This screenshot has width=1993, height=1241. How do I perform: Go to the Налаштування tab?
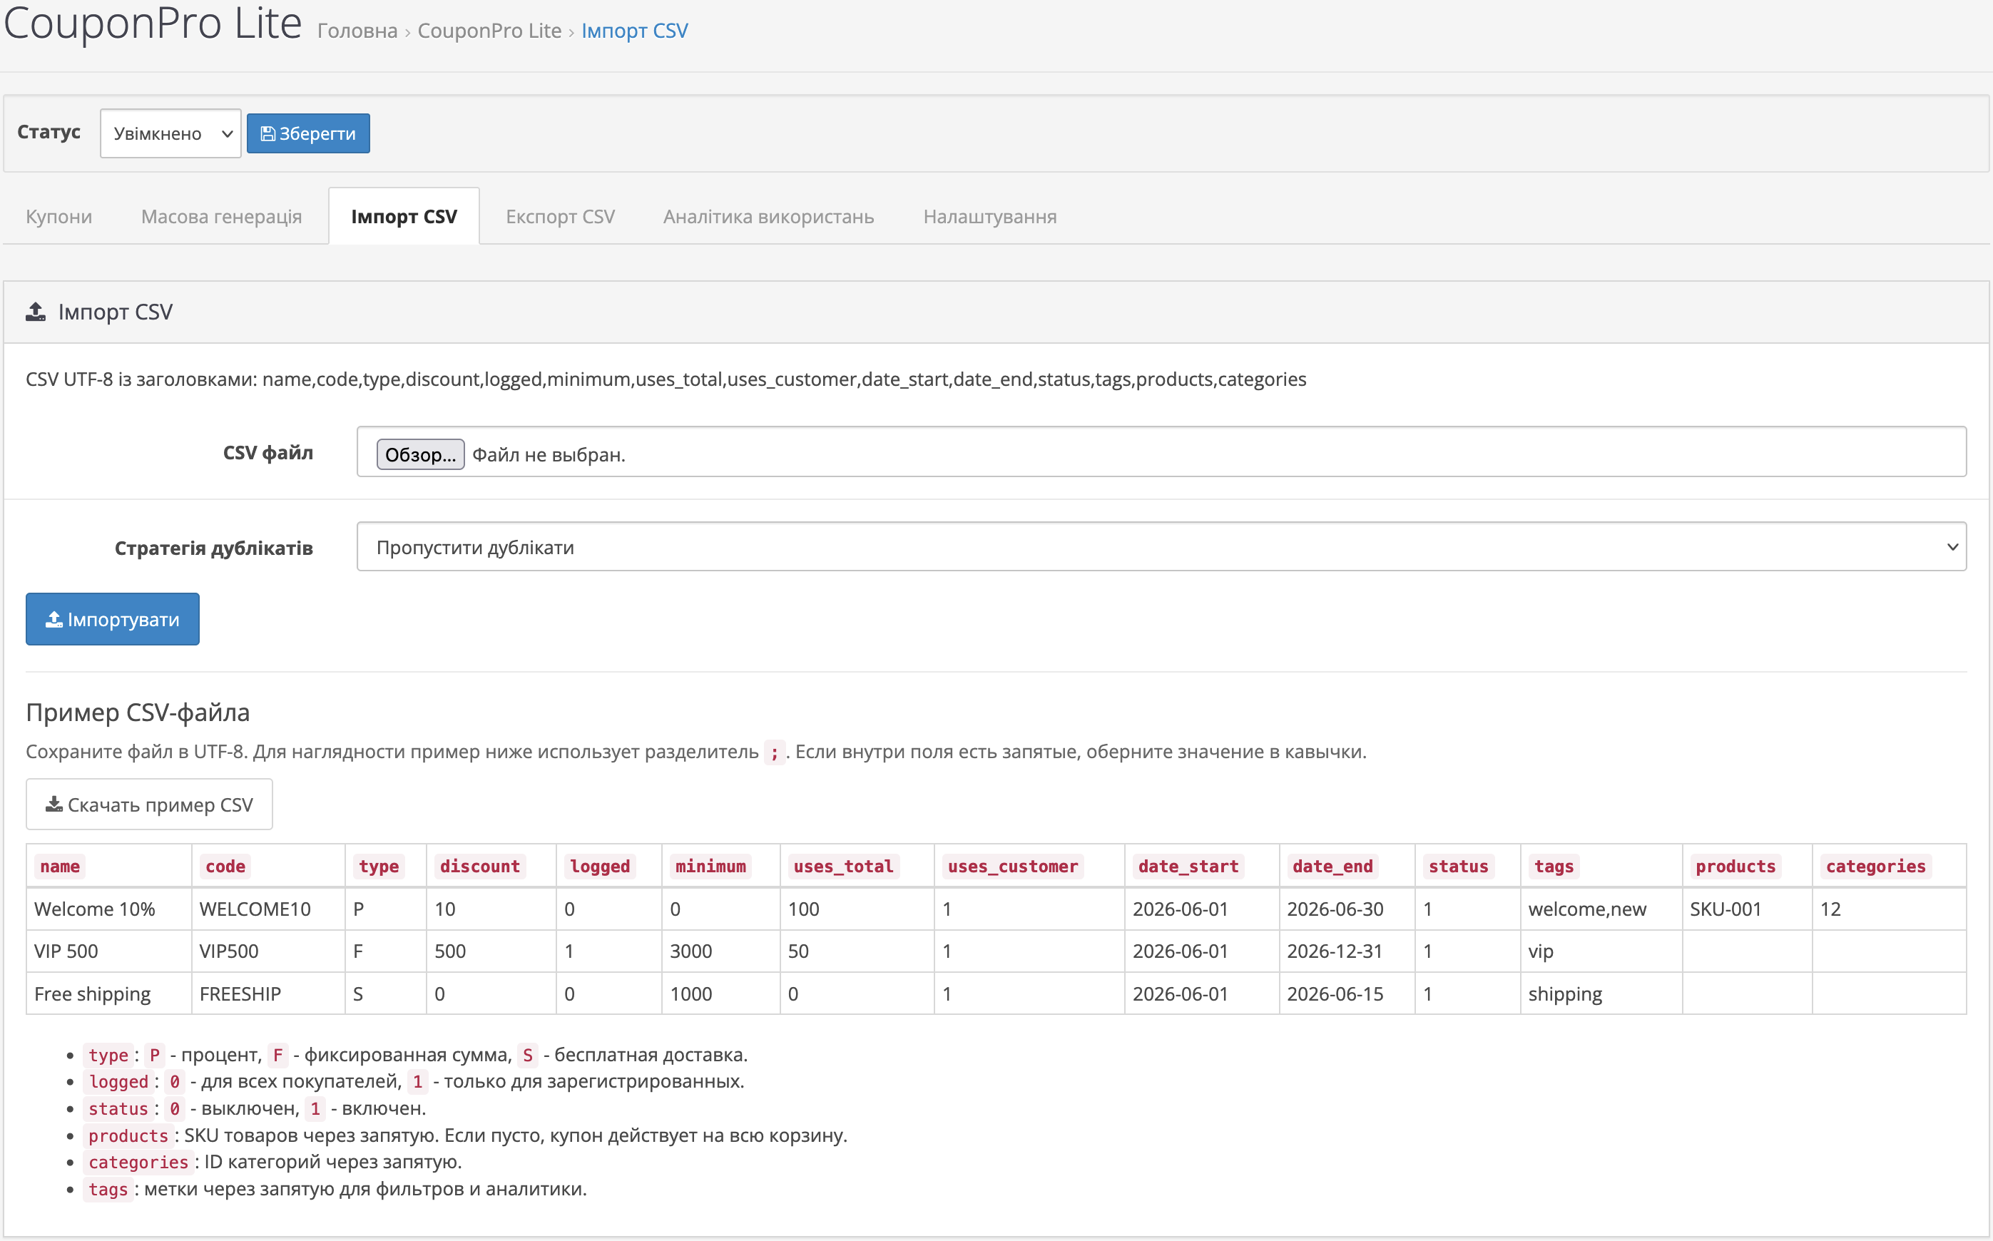990,216
